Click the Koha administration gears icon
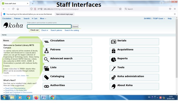The height and width of the screenshot is (110, 181). pyautogui.click(x=114, y=77)
